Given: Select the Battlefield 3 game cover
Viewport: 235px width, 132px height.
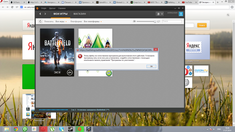Looking at the screenshot, I should point(57,53).
